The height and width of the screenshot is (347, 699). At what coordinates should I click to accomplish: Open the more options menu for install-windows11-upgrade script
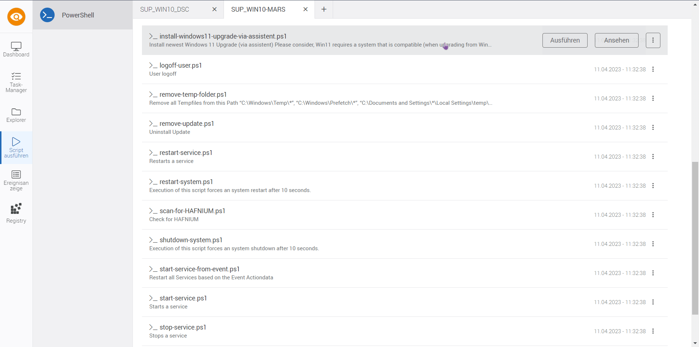[x=653, y=40]
